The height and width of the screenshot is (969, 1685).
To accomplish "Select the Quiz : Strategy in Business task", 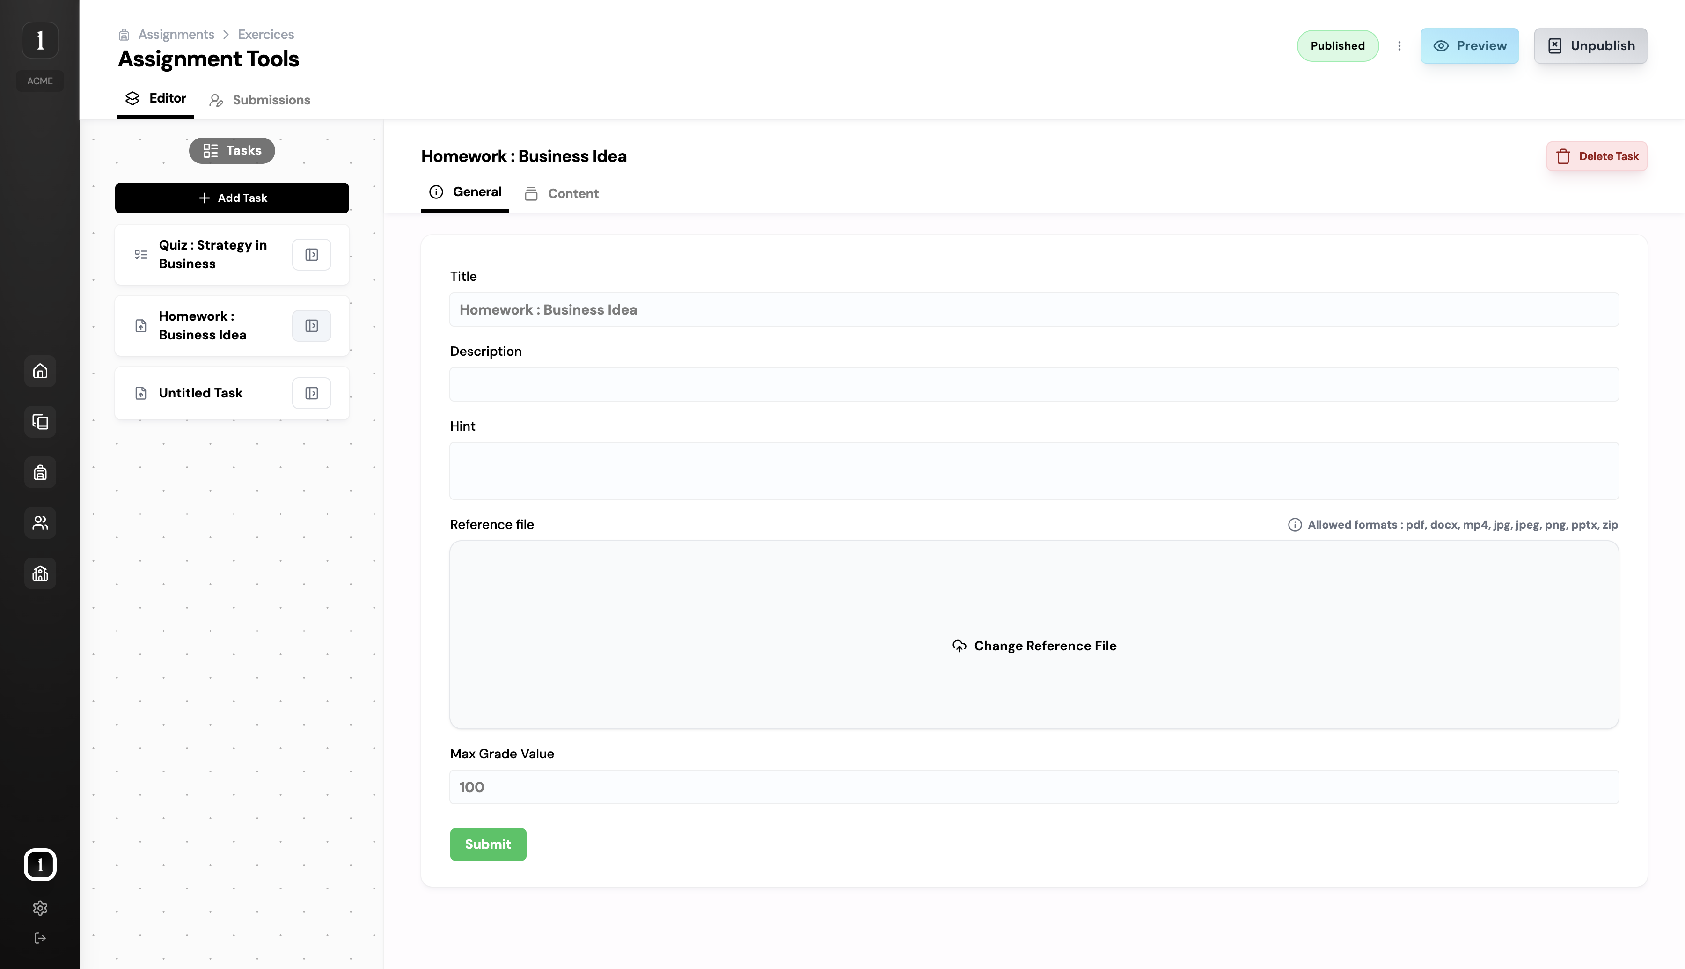I will click(232, 254).
